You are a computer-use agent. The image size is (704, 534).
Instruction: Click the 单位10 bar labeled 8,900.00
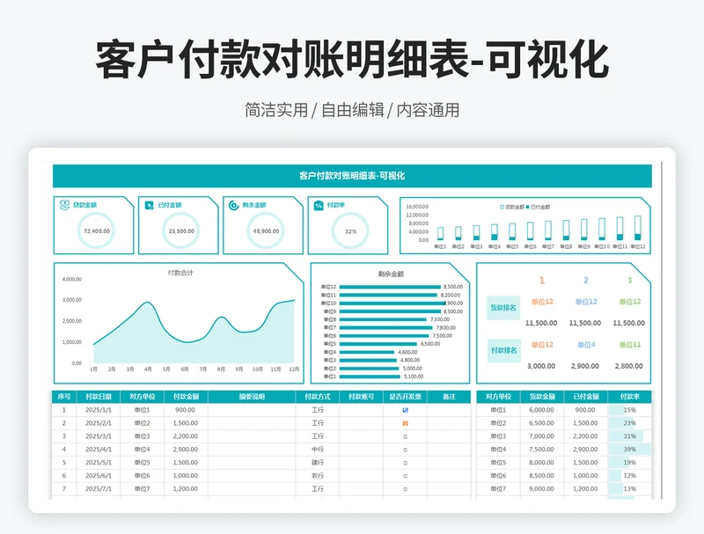tap(392, 304)
